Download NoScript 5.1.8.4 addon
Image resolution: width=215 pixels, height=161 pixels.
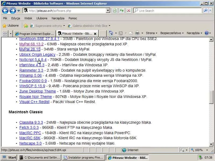click(x=33, y=60)
